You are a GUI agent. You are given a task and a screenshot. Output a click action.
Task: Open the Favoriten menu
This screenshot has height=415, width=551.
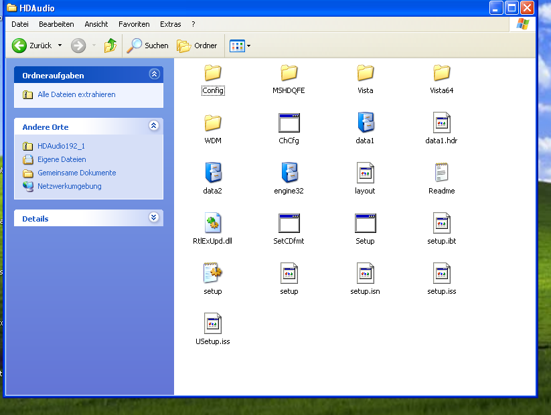point(134,24)
